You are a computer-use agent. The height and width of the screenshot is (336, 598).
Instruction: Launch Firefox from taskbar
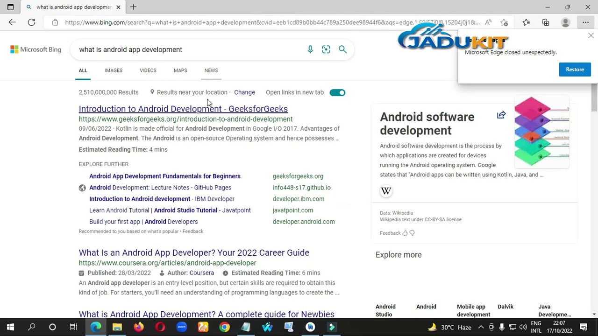point(139,327)
